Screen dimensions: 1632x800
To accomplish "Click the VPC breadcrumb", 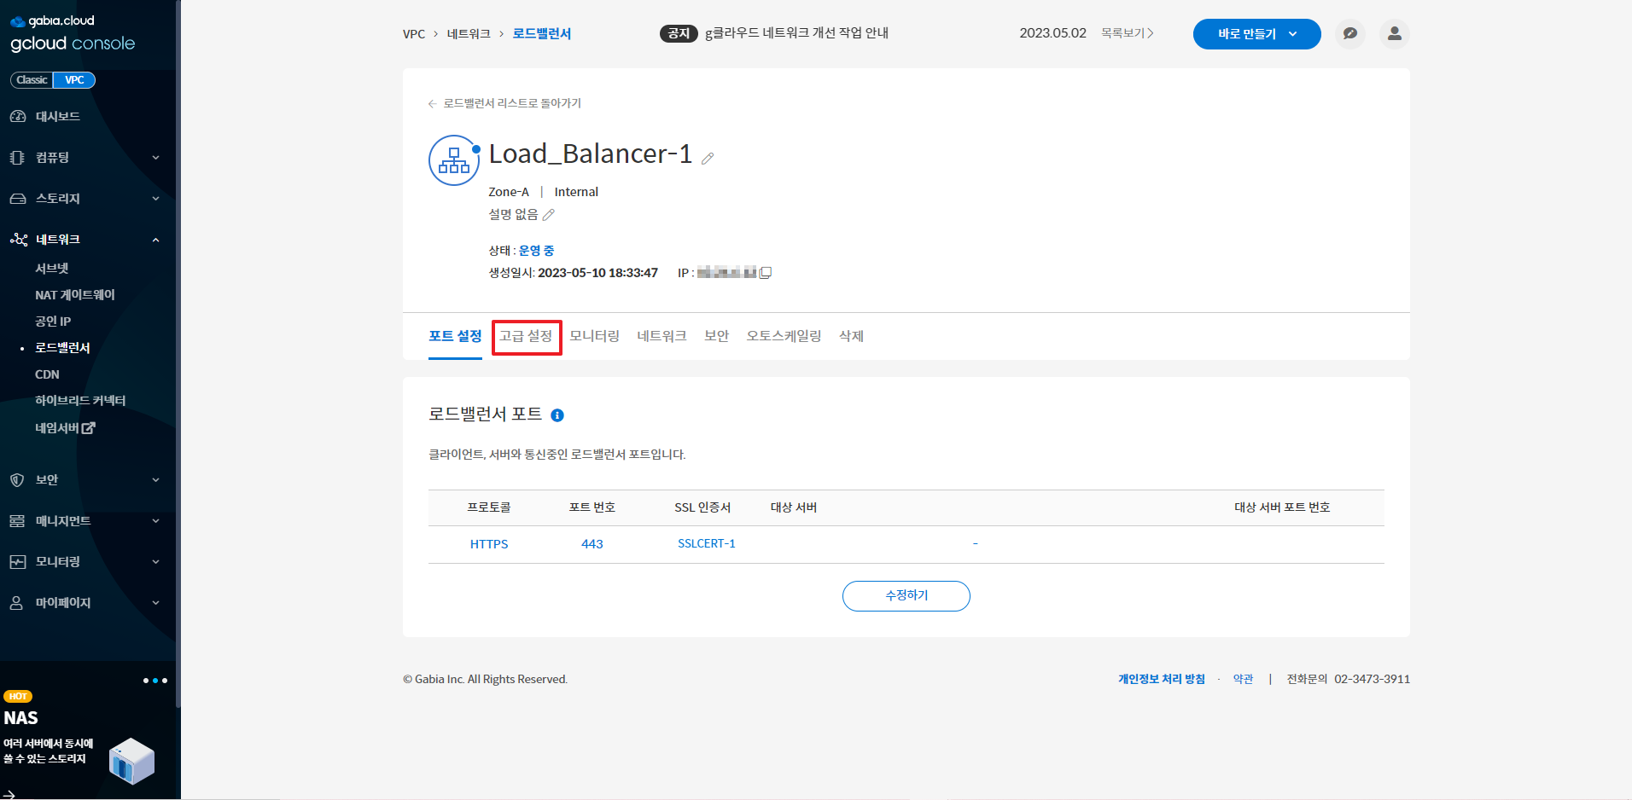I will click(x=414, y=34).
